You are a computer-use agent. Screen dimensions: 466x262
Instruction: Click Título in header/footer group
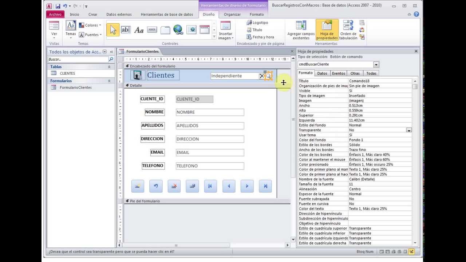click(254, 30)
